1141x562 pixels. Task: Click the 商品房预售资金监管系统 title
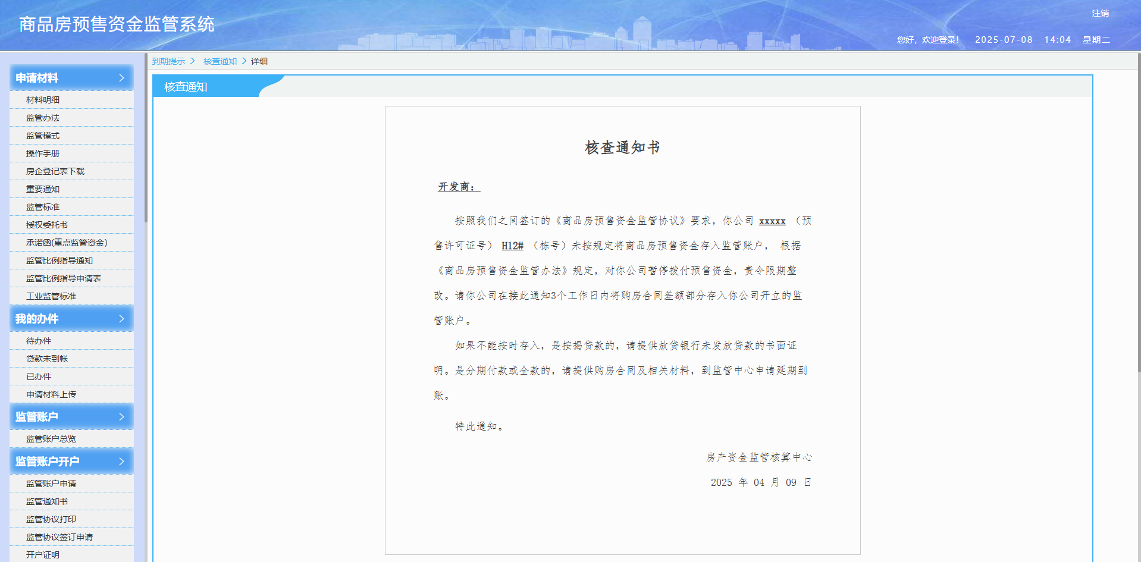(x=117, y=24)
